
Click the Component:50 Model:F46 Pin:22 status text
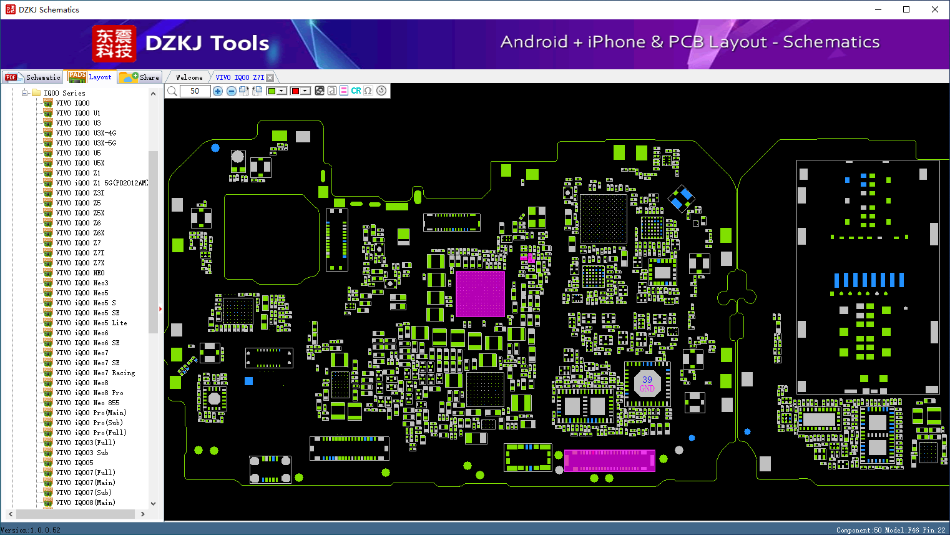891,530
